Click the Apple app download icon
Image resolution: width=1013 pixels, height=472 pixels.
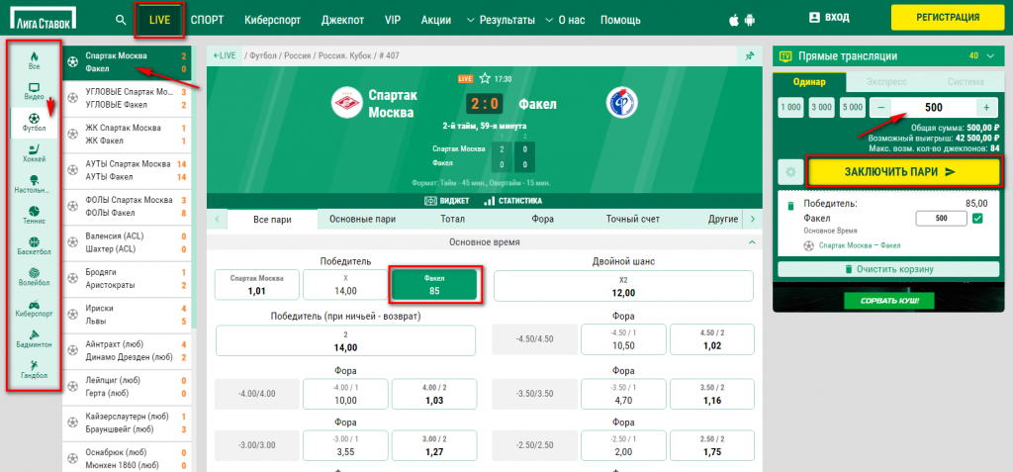click(734, 20)
